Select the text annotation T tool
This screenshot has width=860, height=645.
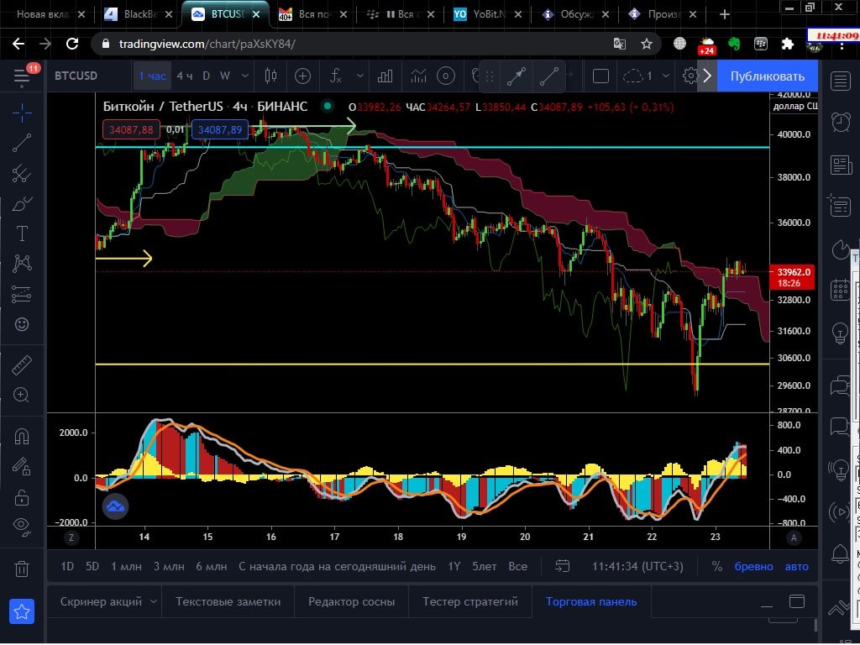click(22, 233)
